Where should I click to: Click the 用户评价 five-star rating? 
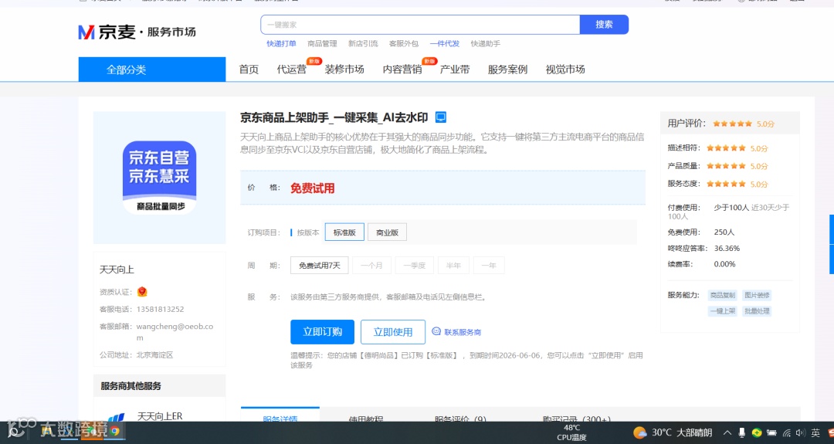(732, 124)
